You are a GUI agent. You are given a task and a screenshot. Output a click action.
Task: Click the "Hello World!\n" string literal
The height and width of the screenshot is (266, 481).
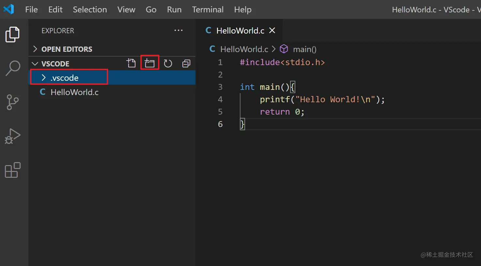[335, 99]
